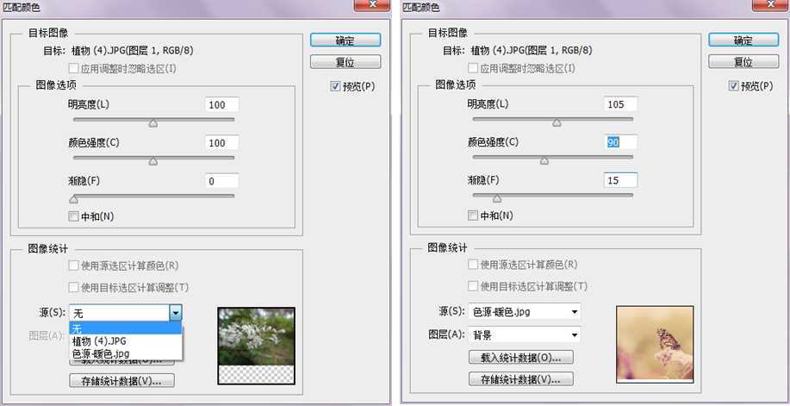Select the highlighted 无 option in list
The height and width of the screenshot is (406, 790).
click(126, 328)
